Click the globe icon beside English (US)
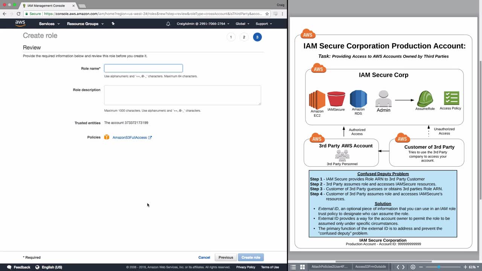482x271 pixels. pos(37,267)
